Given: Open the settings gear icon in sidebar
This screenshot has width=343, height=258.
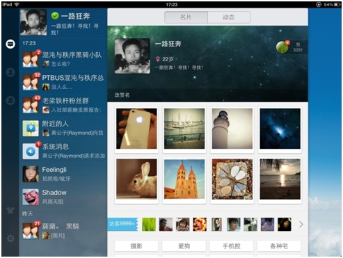Looking at the screenshot, I should pos(10,239).
